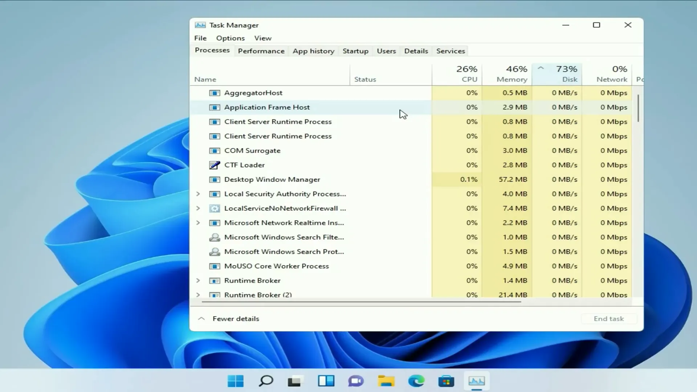Viewport: 697px width, 392px height.
Task: Open the File menu
Action: coord(200,38)
